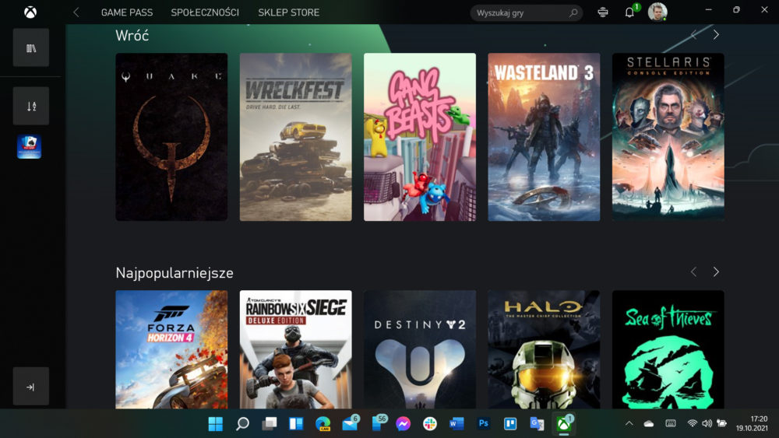Viewport: 779px width, 438px height.
Task: Open the Wasteland 3 game cover
Action: 544,137
